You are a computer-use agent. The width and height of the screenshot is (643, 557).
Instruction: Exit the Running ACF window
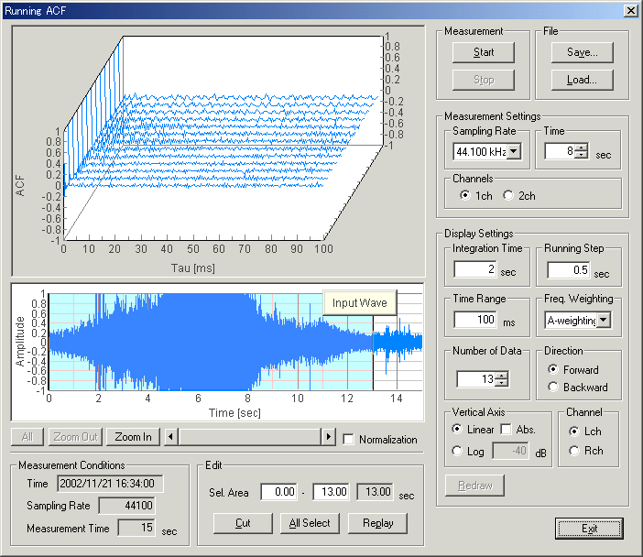pyautogui.click(x=589, y=529)
